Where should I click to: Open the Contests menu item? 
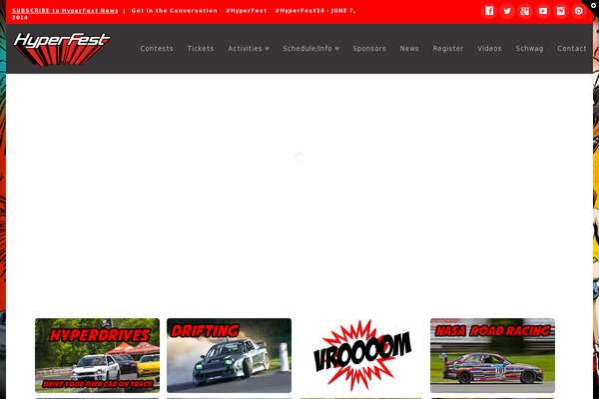pyautogui.click(x=157, y=49)
